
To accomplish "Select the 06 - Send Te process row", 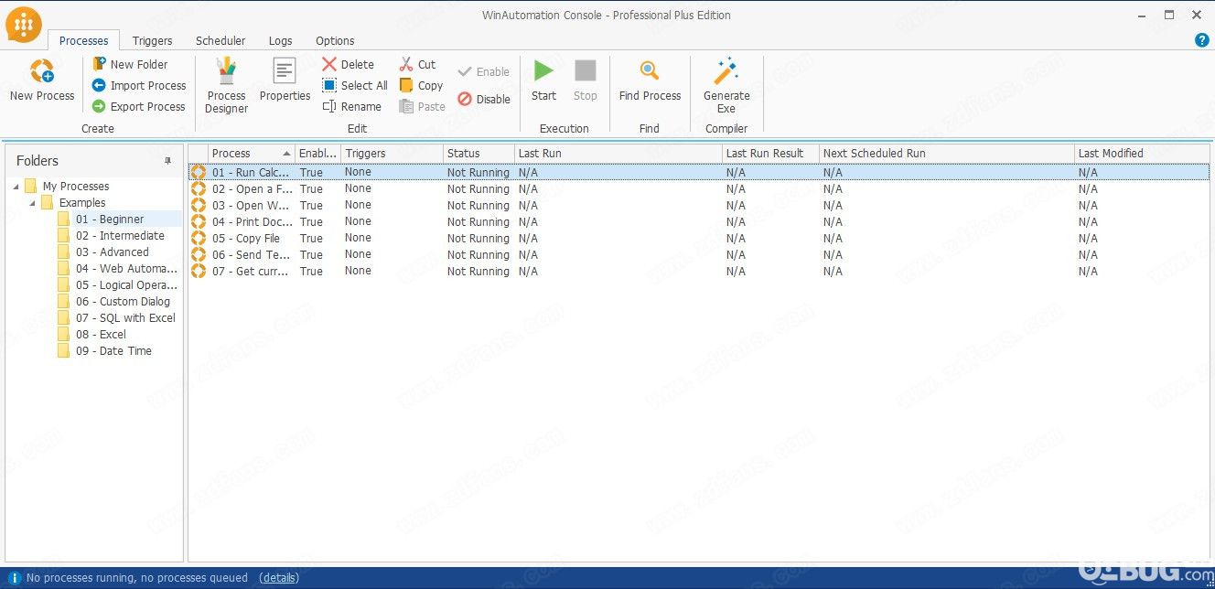I will tap(699, 254).
